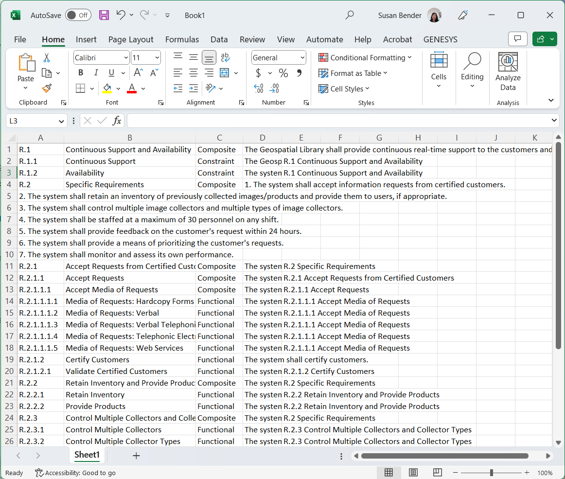Screen dimensions: 565x479
Task: Click the Merge & Center icon
Action: click(224, 73)
